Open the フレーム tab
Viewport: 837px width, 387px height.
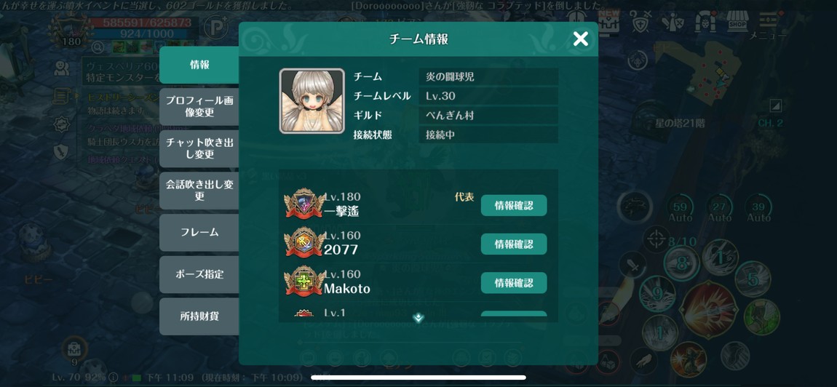point(199,232)
